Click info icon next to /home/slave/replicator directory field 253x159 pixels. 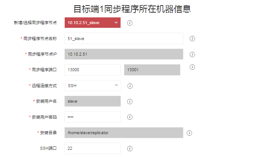pyautogui.click(x=189, y=133)
